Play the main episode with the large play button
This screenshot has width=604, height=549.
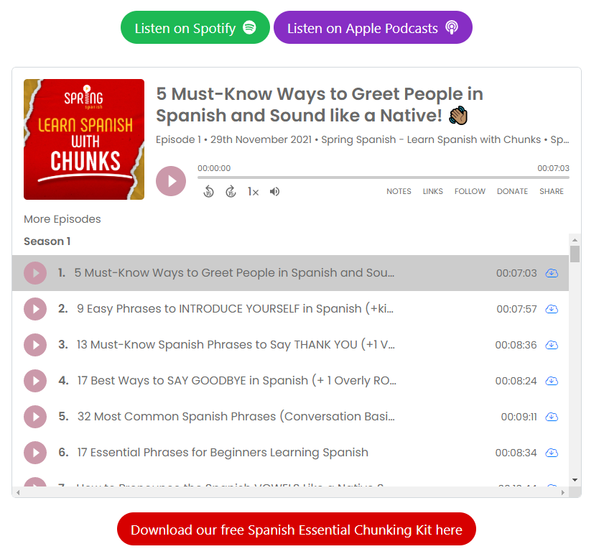pos(171,181)
